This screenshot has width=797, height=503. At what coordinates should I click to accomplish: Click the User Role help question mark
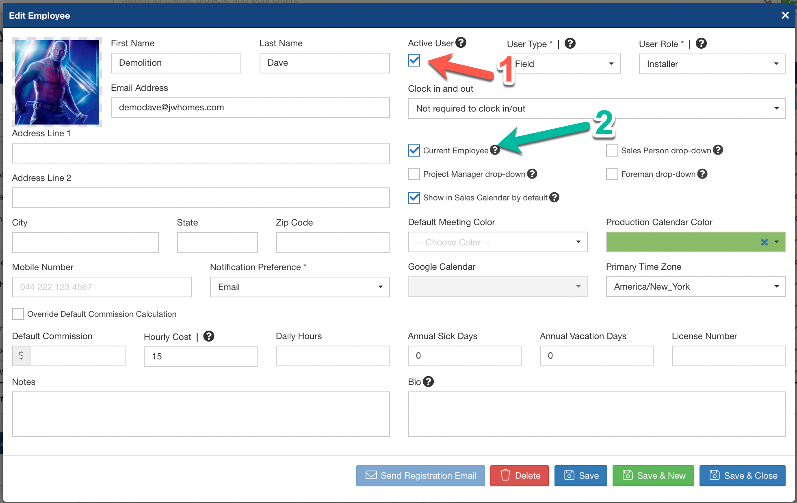tap(701, 43)
